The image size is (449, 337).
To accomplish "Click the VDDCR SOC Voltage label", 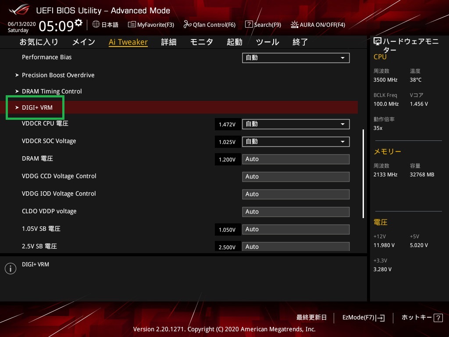I will pos(49,141).
